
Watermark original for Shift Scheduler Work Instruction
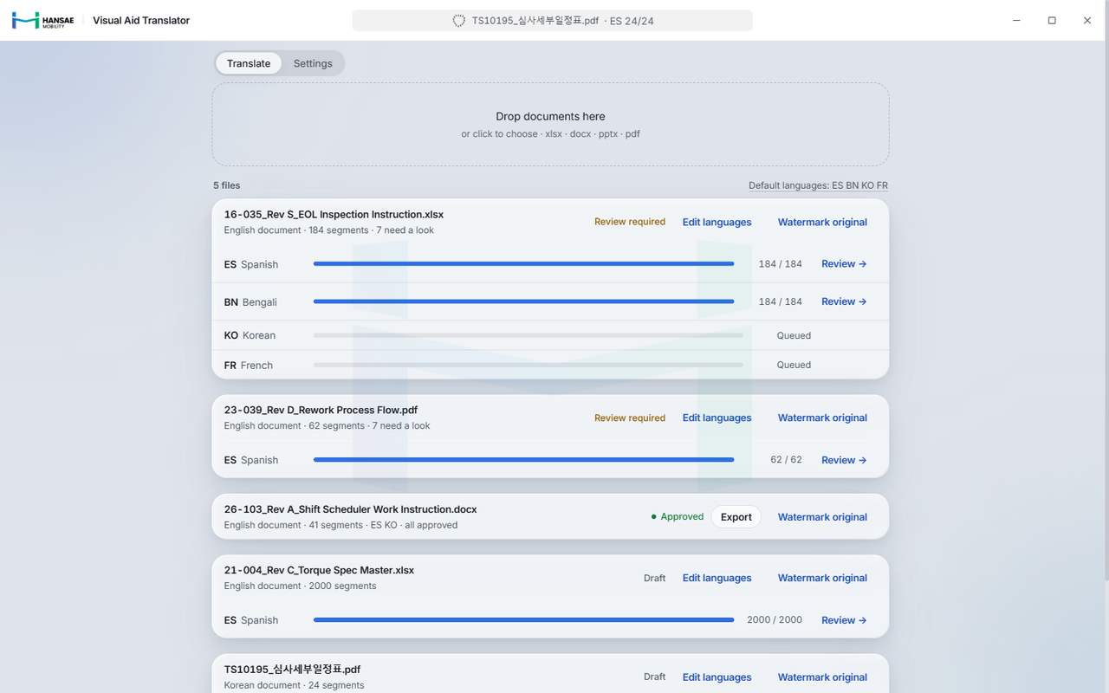(822, 517)
